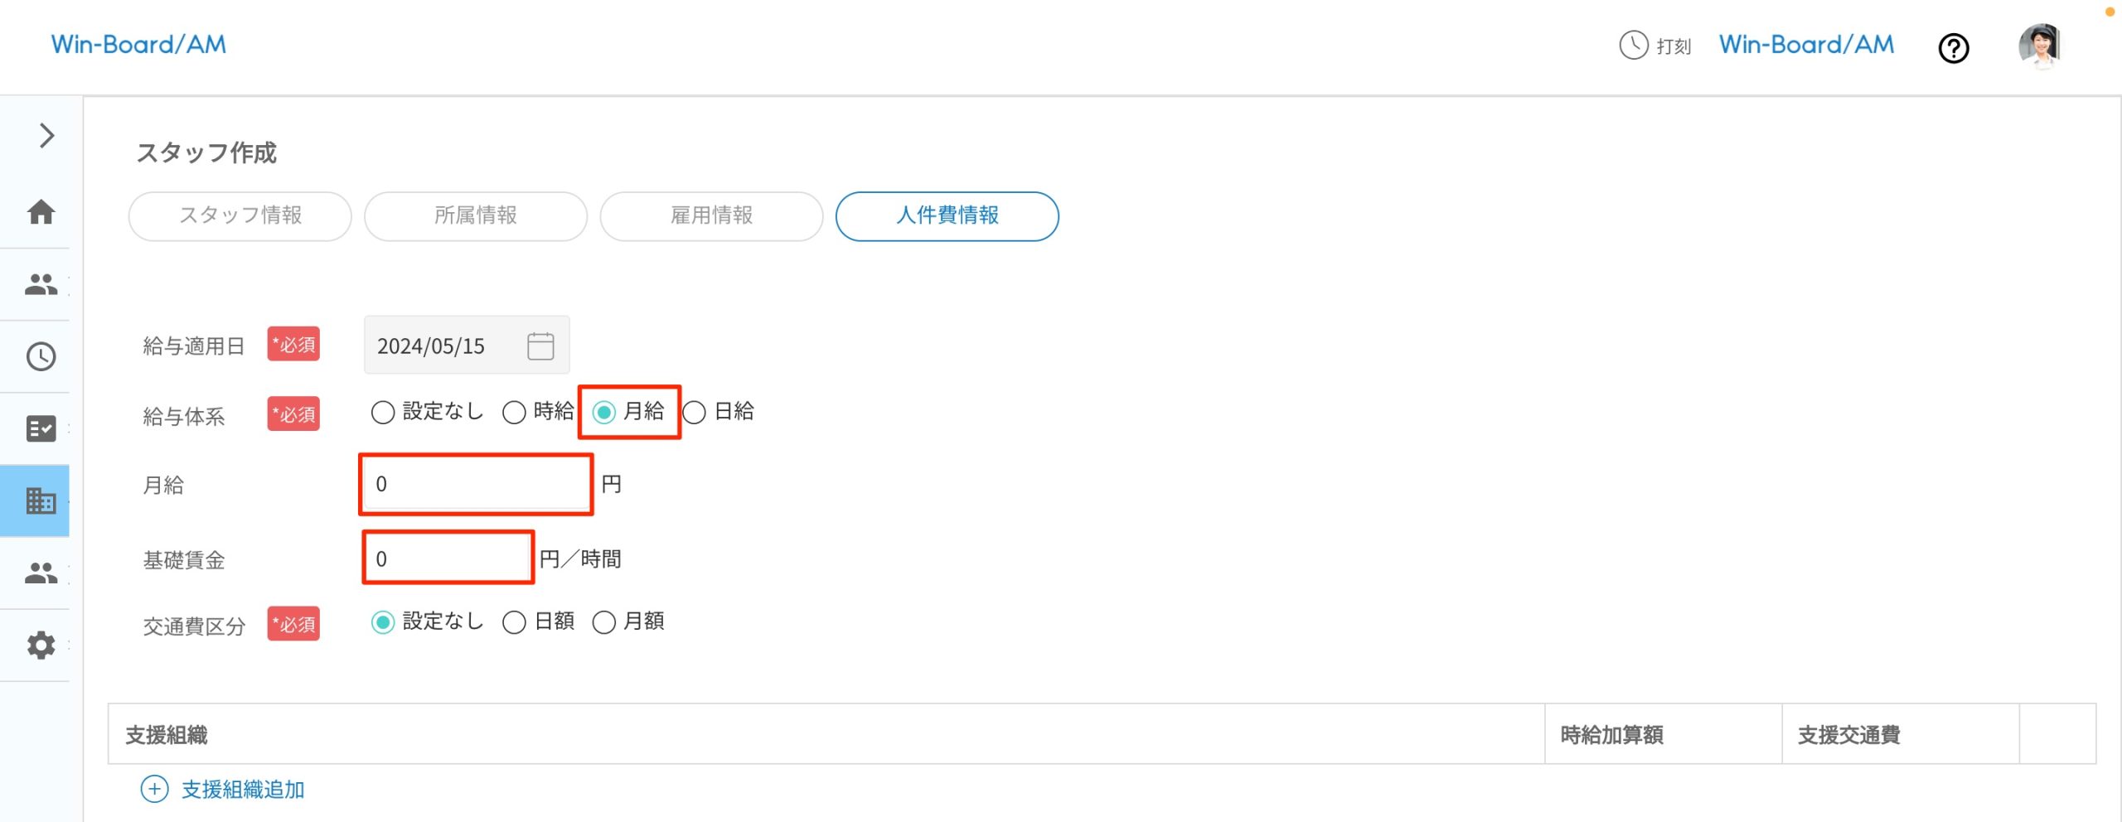Viewport: 2122px width, 822px height.
Task: Click the help question mark icon
Action: tap(1953, 48)
